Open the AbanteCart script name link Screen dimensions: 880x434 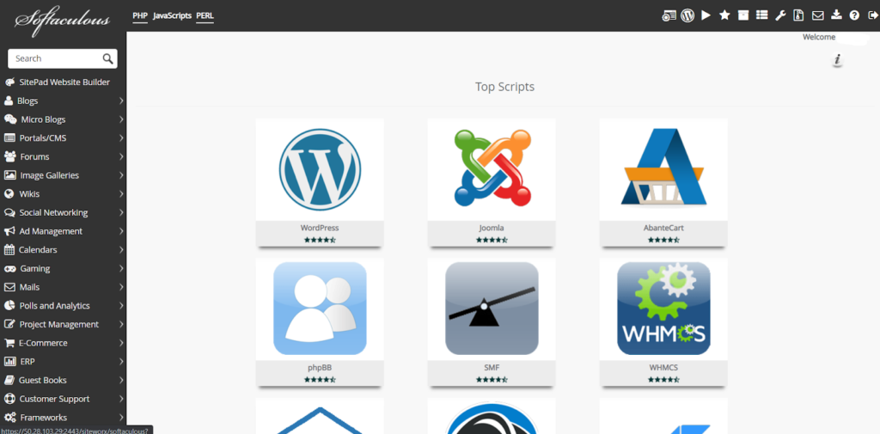point(663,229)
